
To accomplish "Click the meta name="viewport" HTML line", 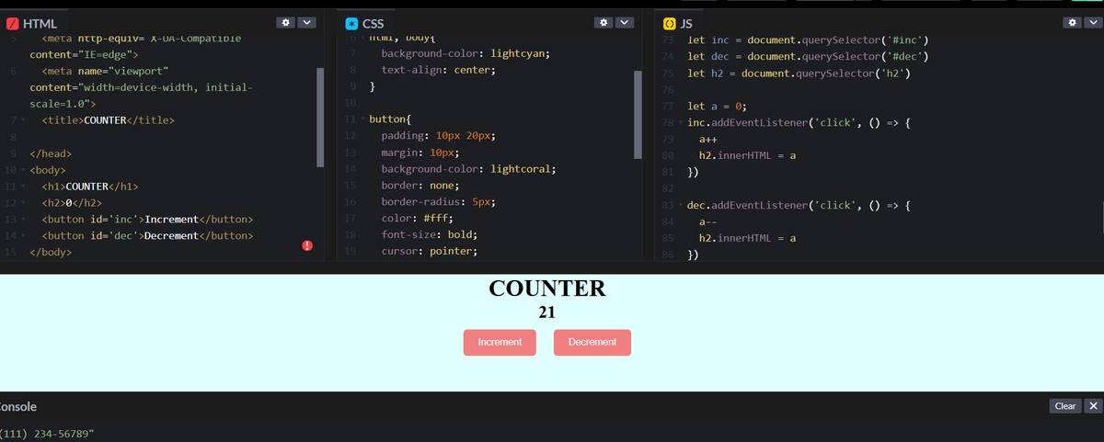I will (x=105, y=71).
